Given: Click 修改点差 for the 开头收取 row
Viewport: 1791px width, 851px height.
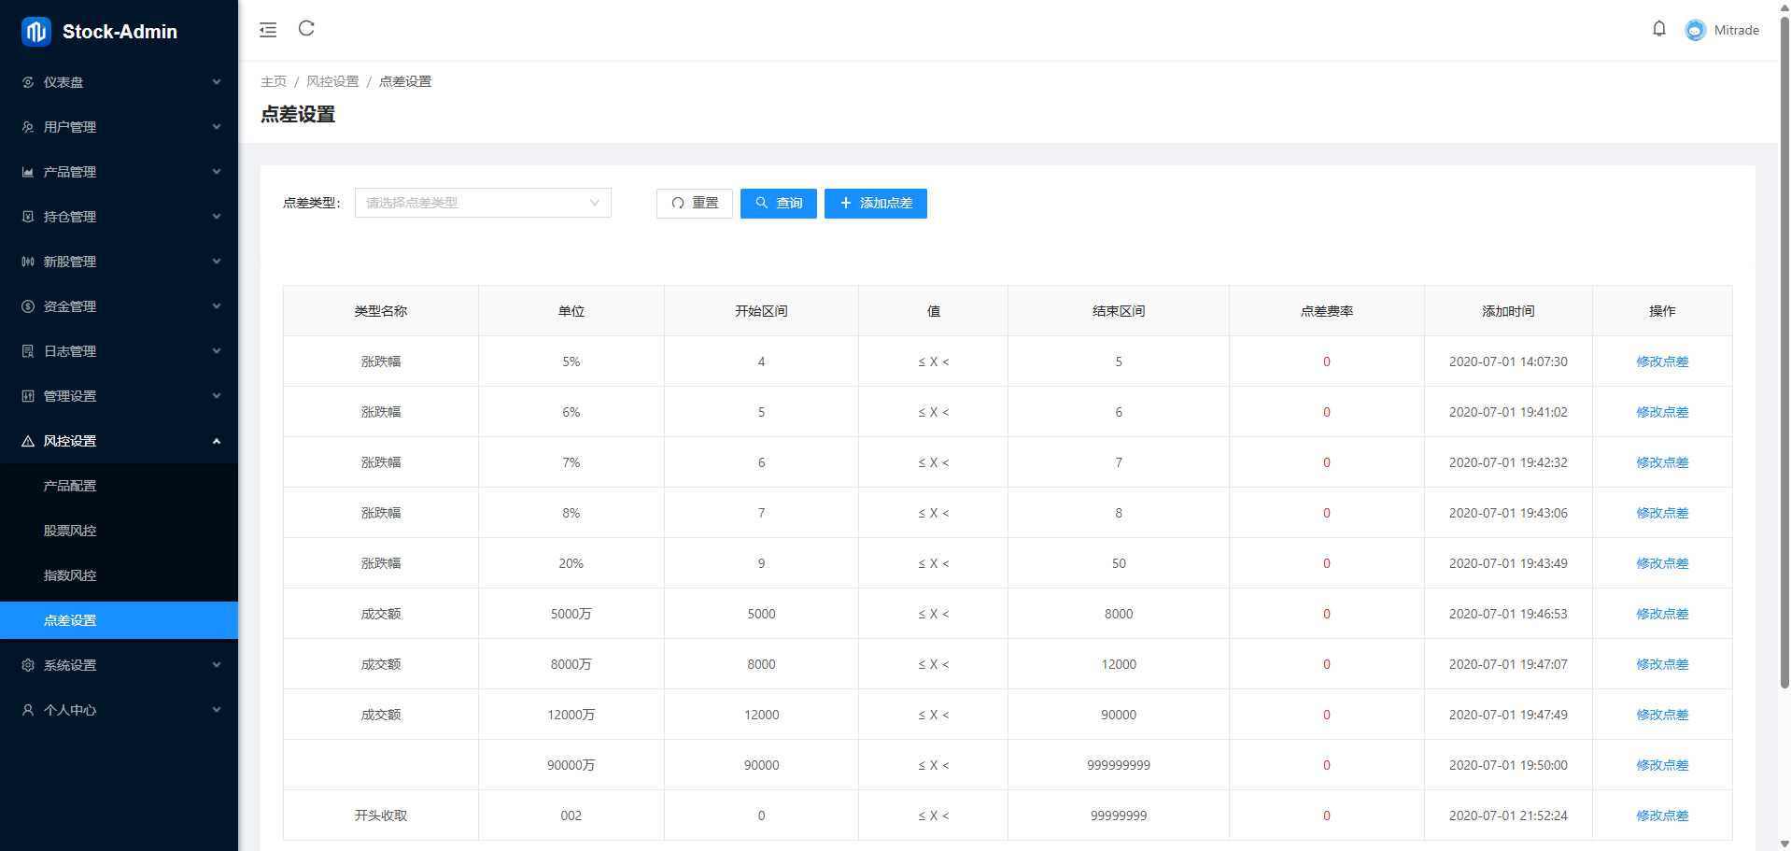Looking at the screenshot, I should tap(1661, 816).
